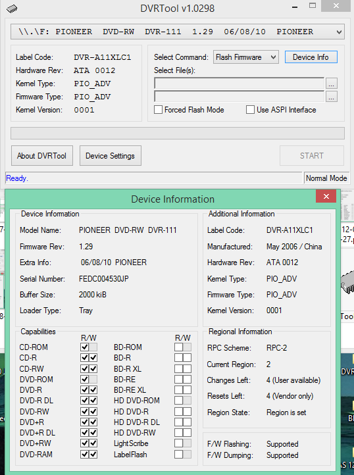
Task: Toggle LabelFlash read checkbox
Action: click(x=178, y=454)
